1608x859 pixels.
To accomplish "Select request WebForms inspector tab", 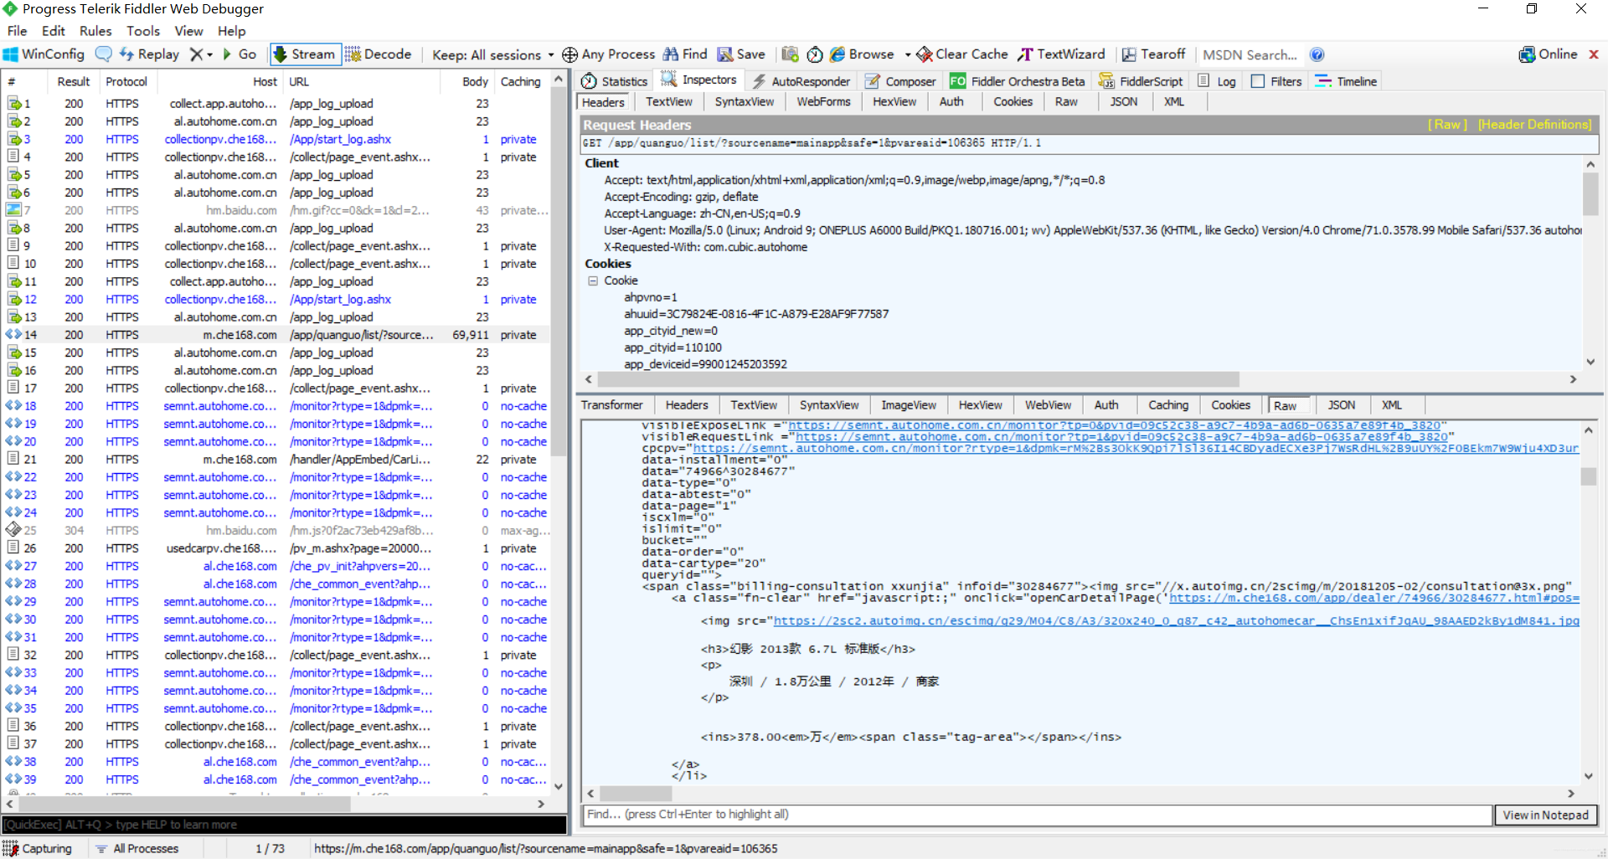I will click(x=823, y=102).
